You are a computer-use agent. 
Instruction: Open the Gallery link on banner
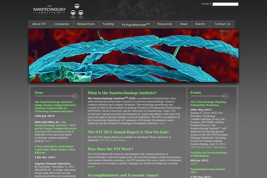pos(224,31)
